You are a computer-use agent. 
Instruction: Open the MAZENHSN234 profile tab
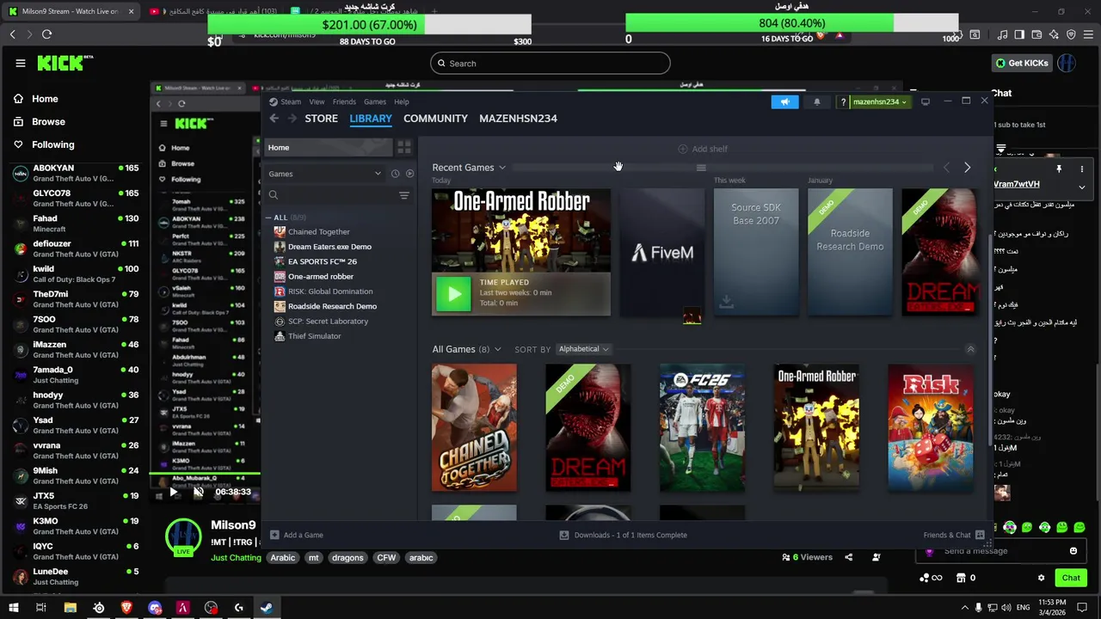click(518, 119)
